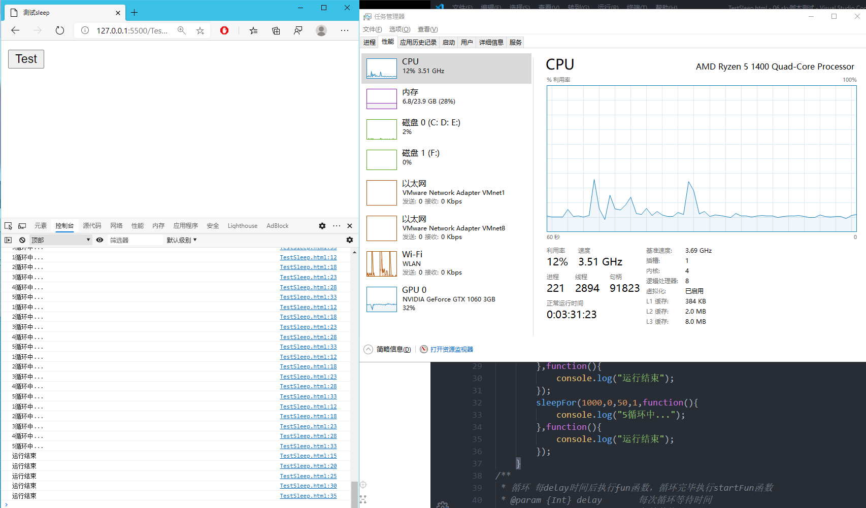This screenshot has width=866, height=508.
Task: Clear the console with the clear icon
Action: click(x=22, y=240)
